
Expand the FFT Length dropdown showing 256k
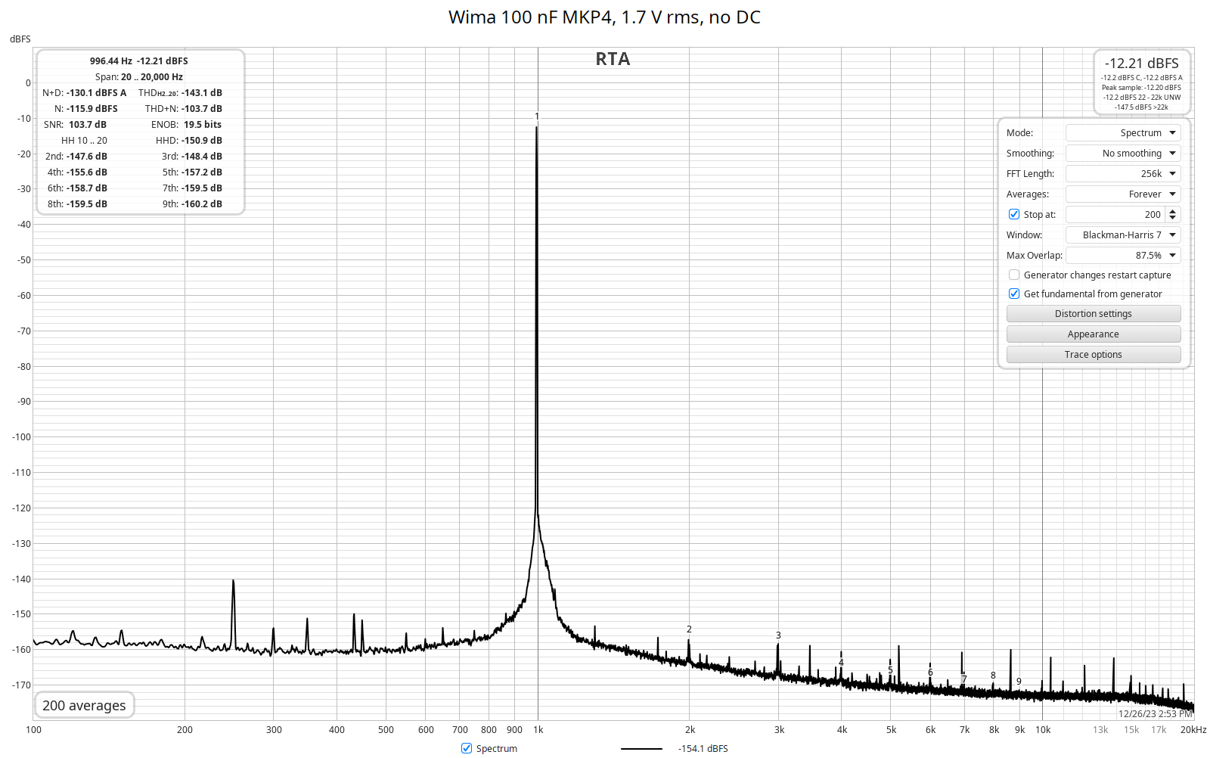pyautogui.click(x=1123, y=173)
